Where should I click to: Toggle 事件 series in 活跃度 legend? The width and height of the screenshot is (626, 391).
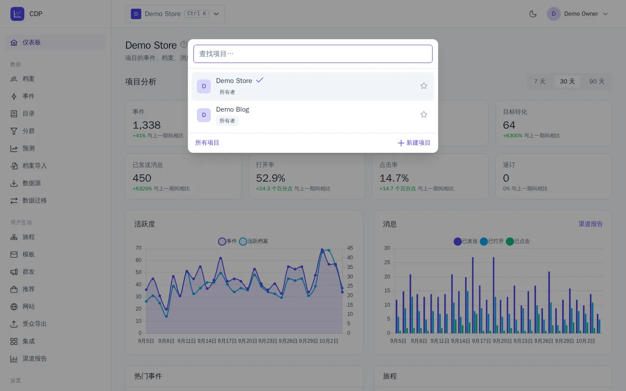tap(227, 241)
